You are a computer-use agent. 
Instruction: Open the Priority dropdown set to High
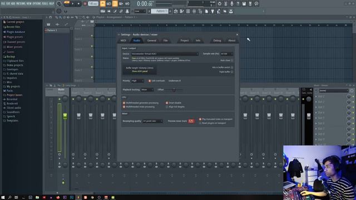[x=137, y=81]
